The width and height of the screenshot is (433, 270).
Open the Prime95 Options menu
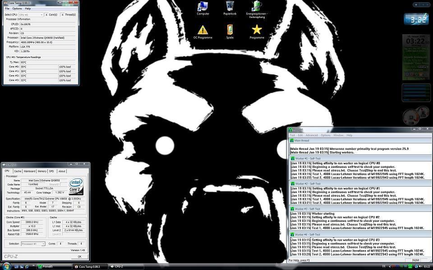click(x=326, y=135)
